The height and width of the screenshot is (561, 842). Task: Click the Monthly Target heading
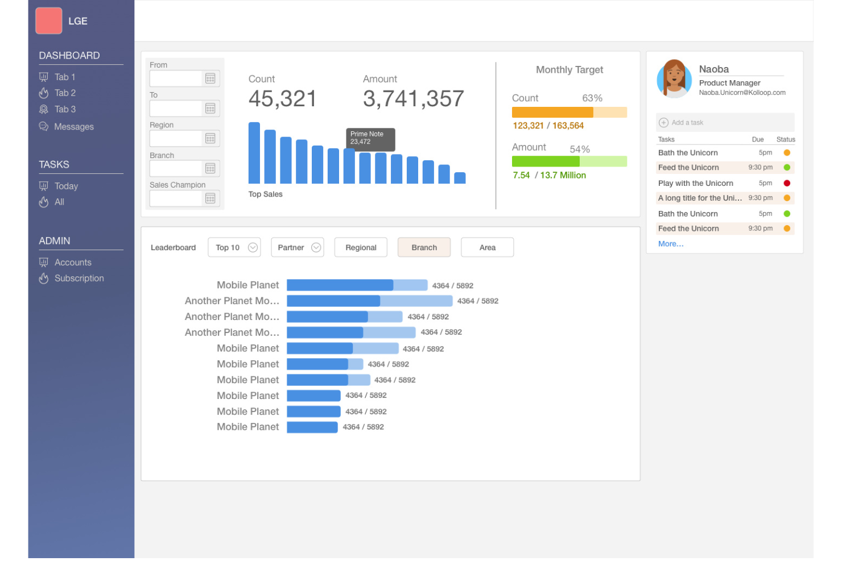coord(569,70)
